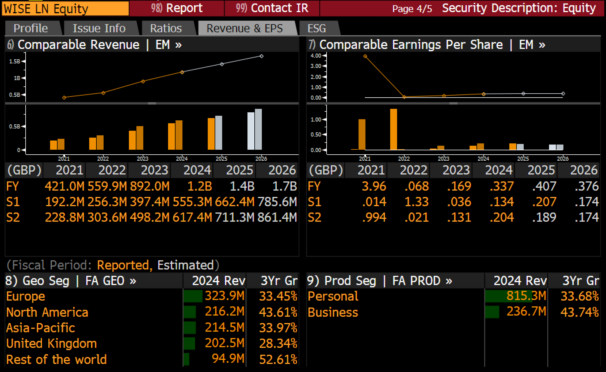
Task: Select the Europe geographic segment row
Action: (152, 296)
